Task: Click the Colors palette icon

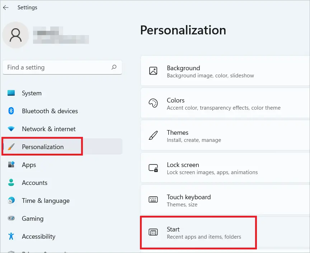Action: click(x=154, y=103)
